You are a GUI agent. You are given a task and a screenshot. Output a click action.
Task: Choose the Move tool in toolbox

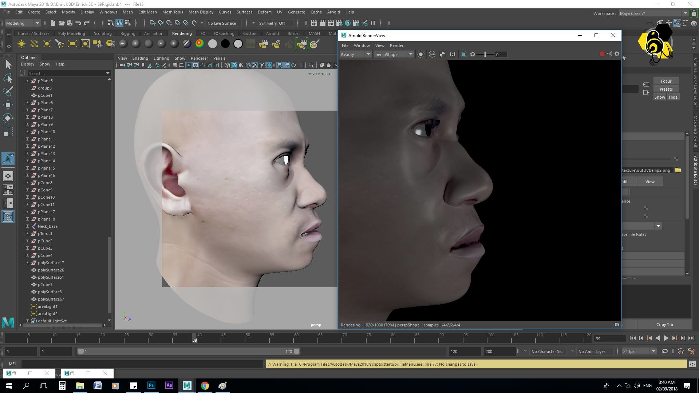pyautogui.click(x=8, y=105)
